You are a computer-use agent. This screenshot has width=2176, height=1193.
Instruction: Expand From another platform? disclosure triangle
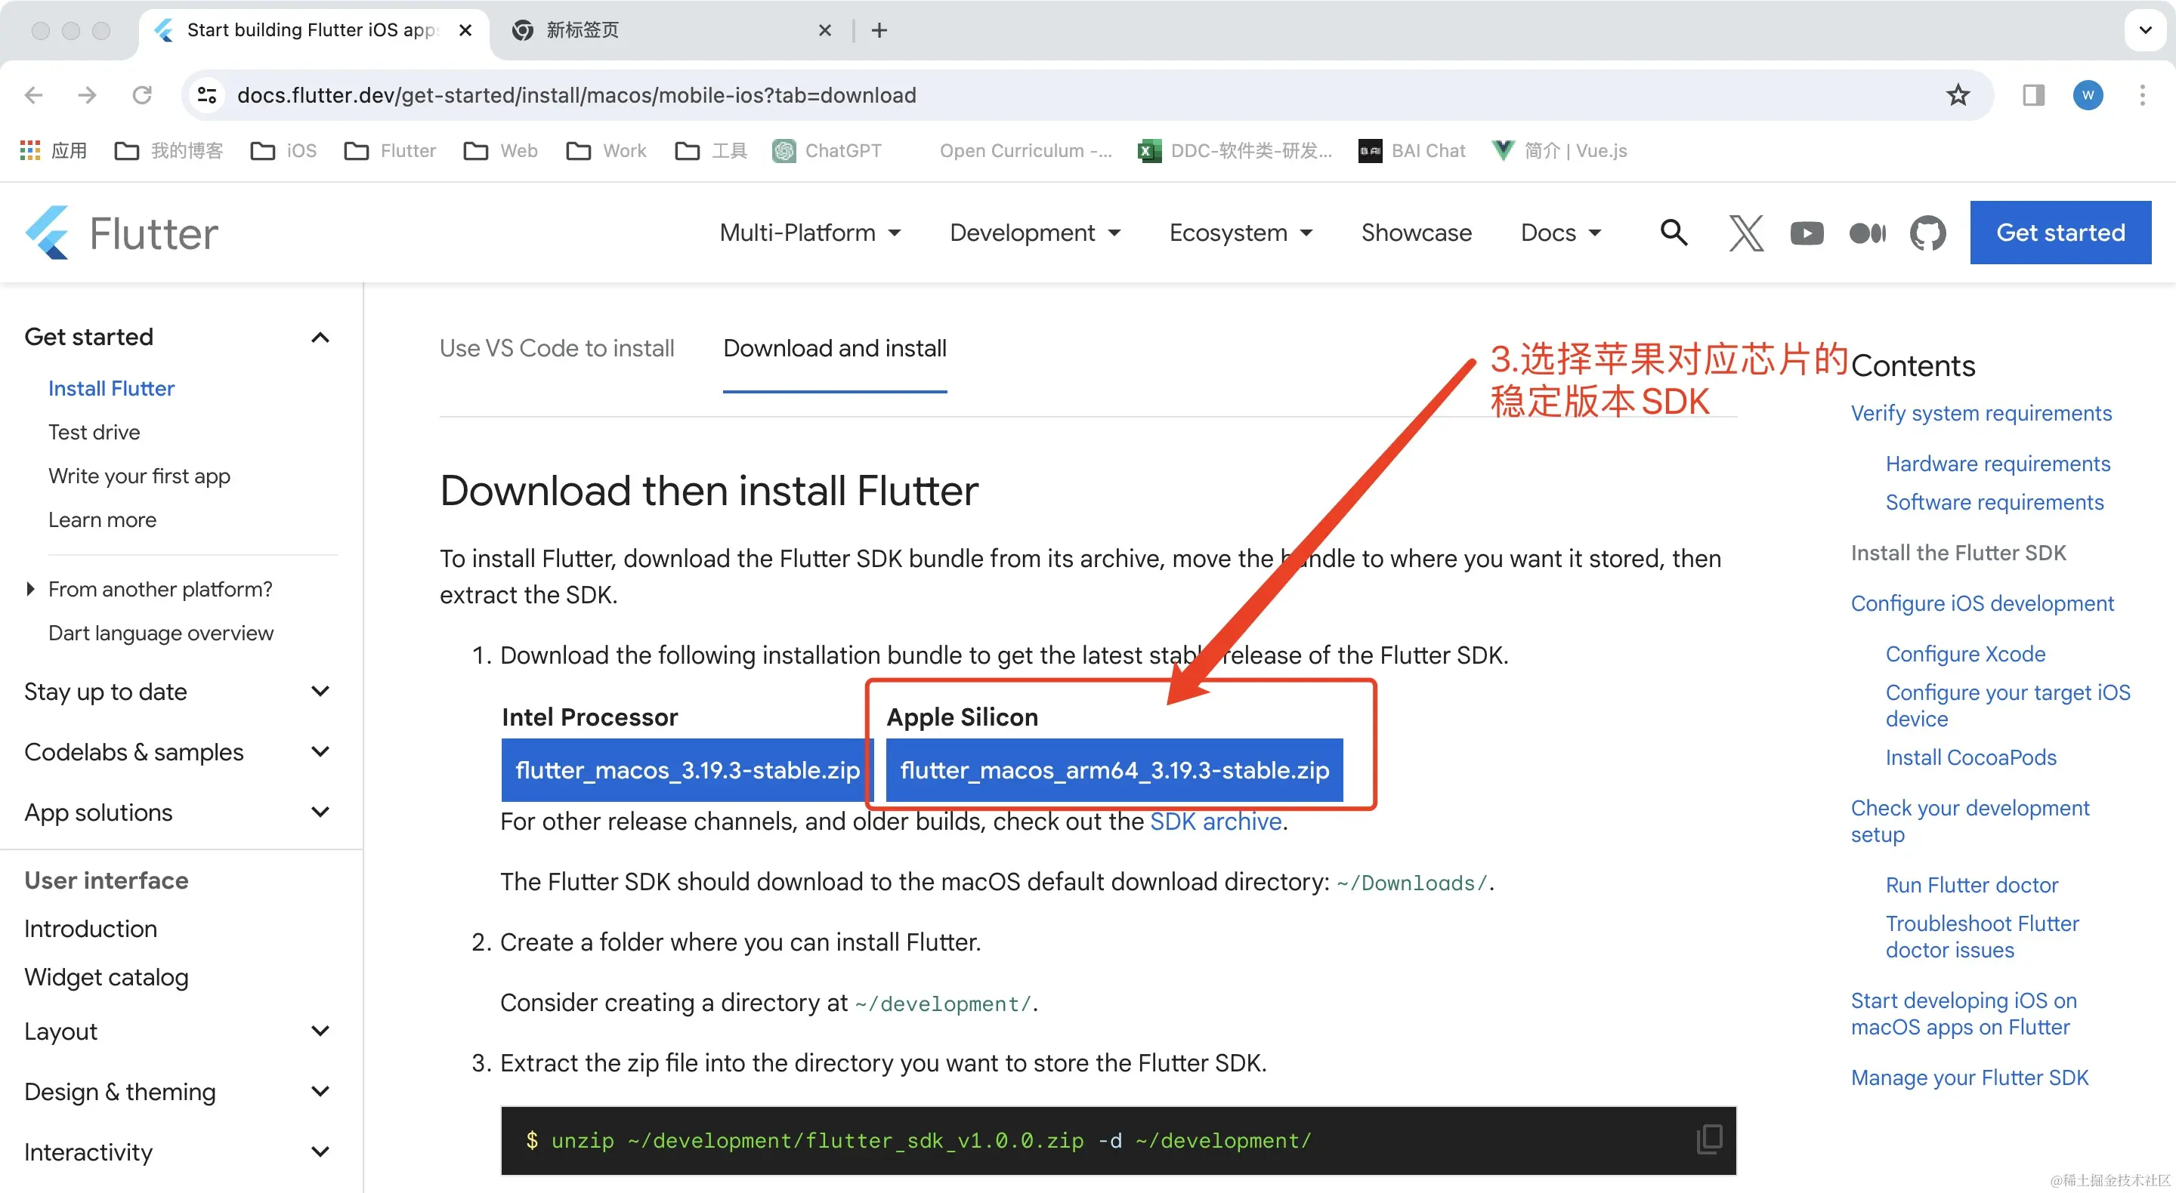[30, 589]
